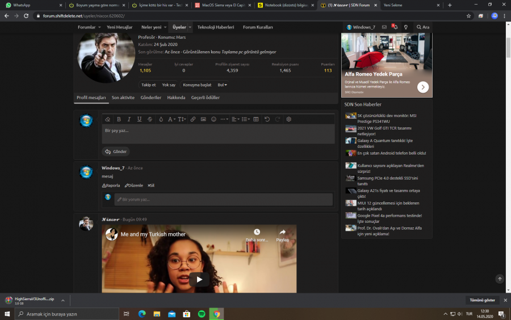Image resolution: width=511 pixels, height=320 pixels.
Task: Insert a table in the editor
Action: coord(256,119)
